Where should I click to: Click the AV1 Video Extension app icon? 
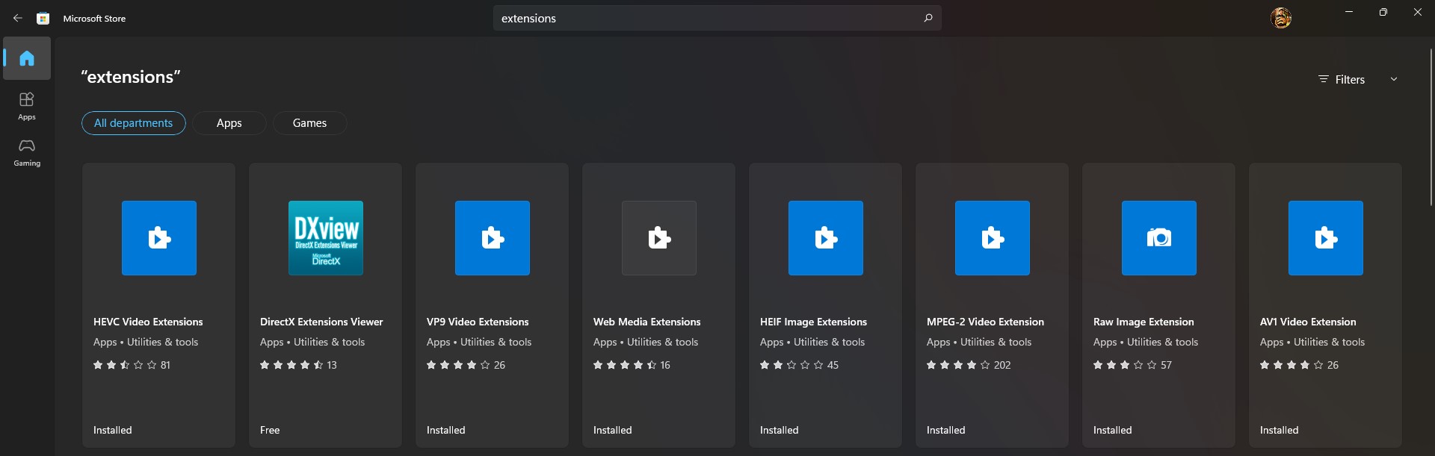[x=1326, y=238]
